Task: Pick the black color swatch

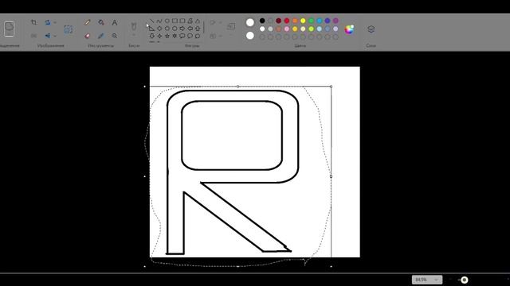Action: click(262, 21)
